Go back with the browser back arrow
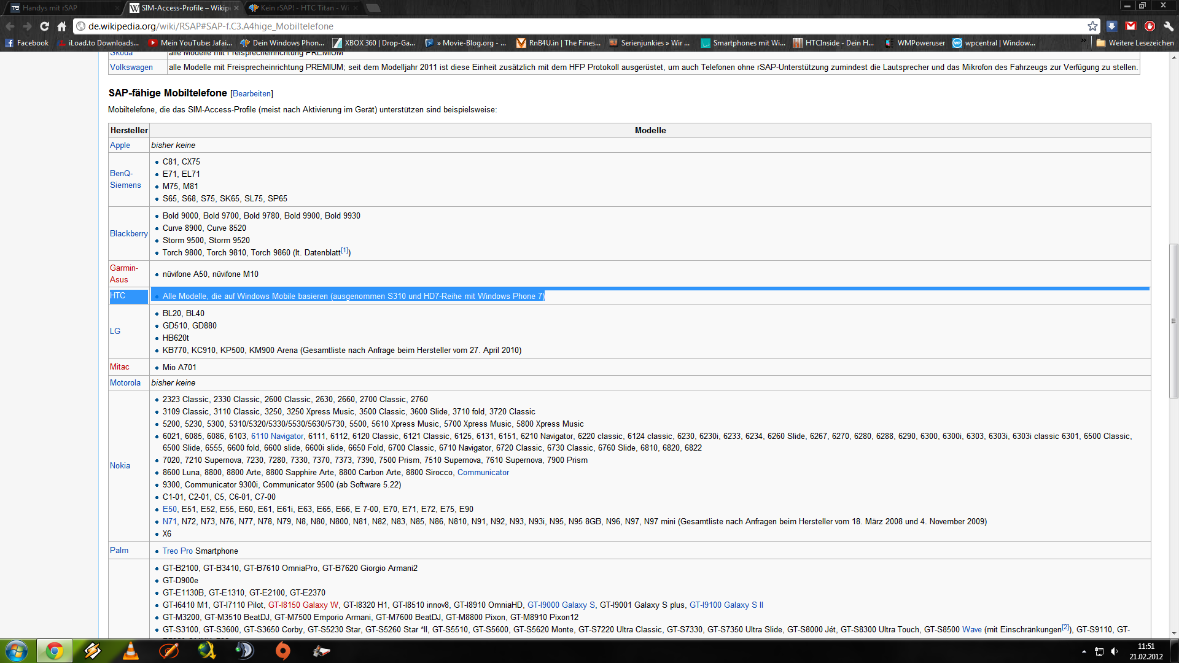Image resolution: width=1179 pixels, height=663 pixels. point(10,26)
